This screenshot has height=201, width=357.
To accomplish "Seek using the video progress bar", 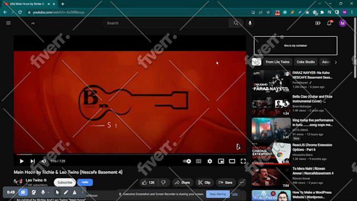I will (x=130, y=154).
